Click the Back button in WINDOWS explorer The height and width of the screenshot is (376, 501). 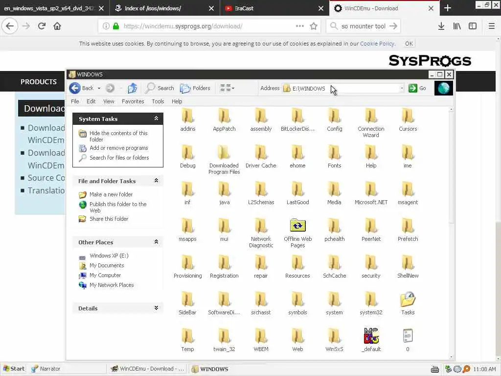82,88
